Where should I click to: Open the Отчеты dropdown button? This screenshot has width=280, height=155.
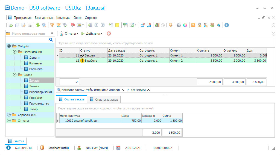click(x=69, y=34)
